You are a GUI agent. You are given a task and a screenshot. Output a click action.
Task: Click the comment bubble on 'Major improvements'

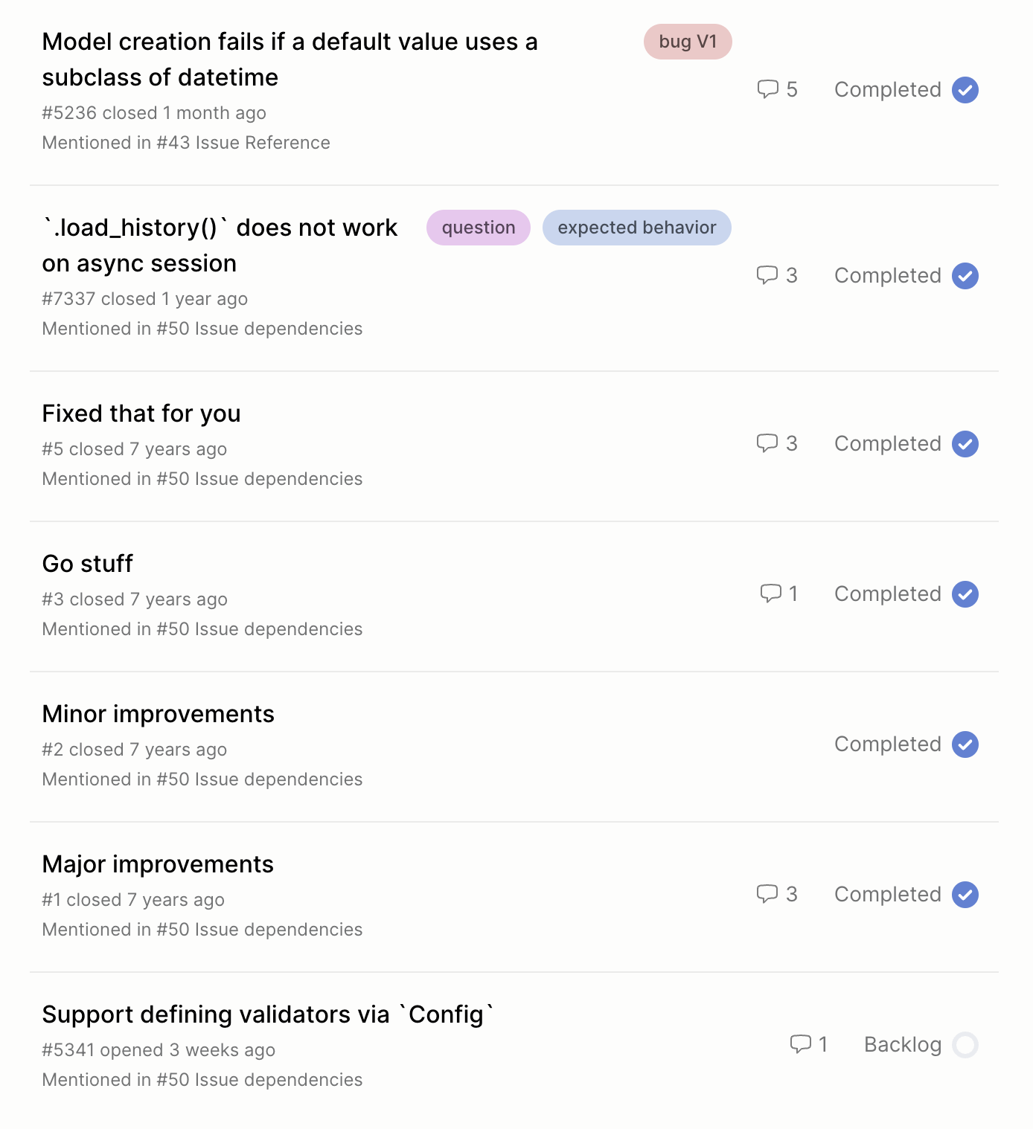768,894
